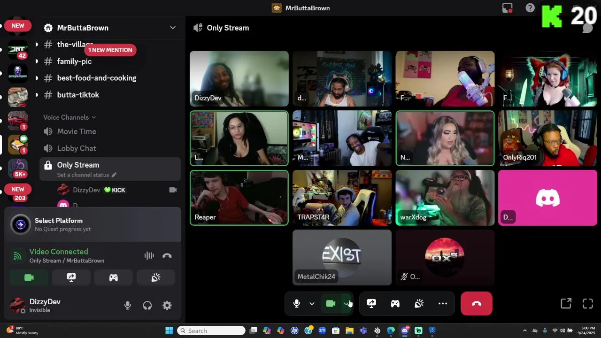
Task: Show hidden system tray icons
Action: (525, 330)
